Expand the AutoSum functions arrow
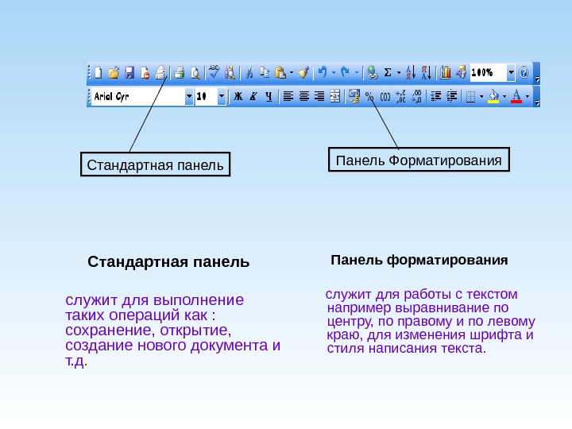The width and height of the screenshot is (572, 429). click(399, 72)
